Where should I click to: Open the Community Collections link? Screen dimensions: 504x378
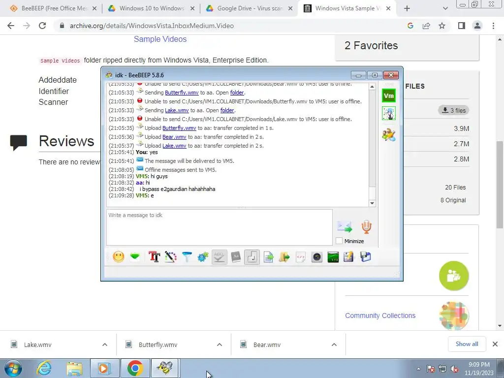tap(380, 315)
